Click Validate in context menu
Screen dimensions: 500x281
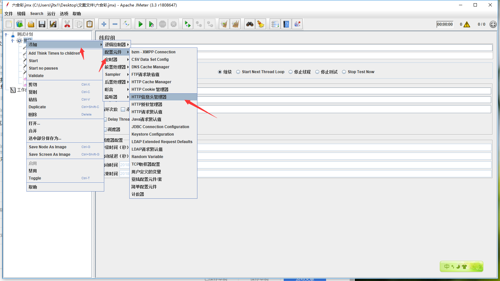[65, 76]
